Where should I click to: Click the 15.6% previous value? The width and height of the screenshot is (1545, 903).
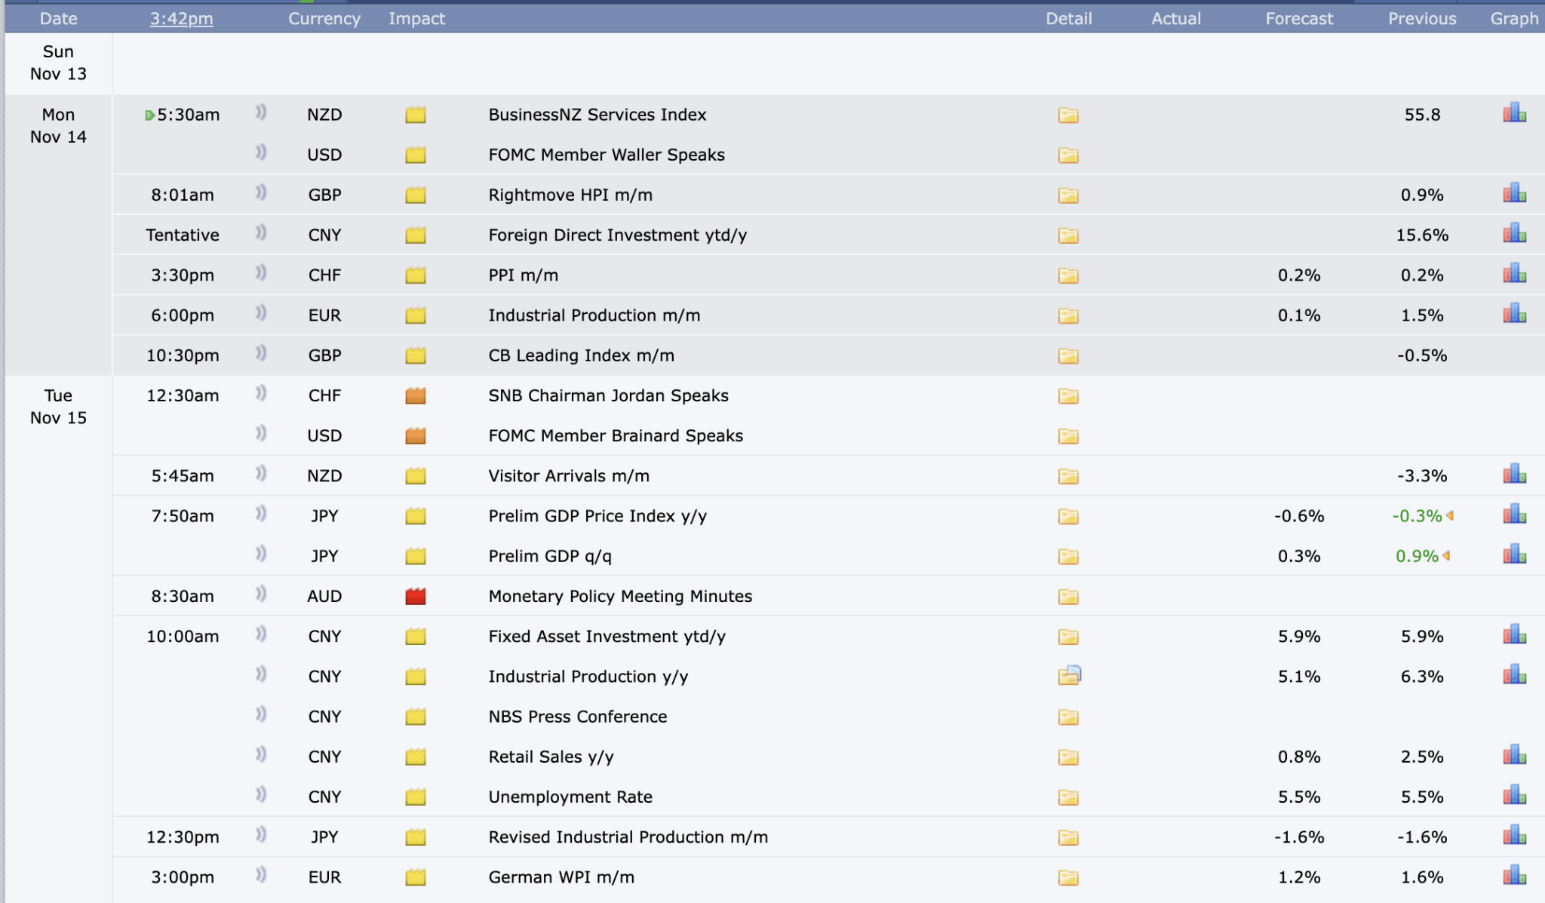tap(1422, 235)
